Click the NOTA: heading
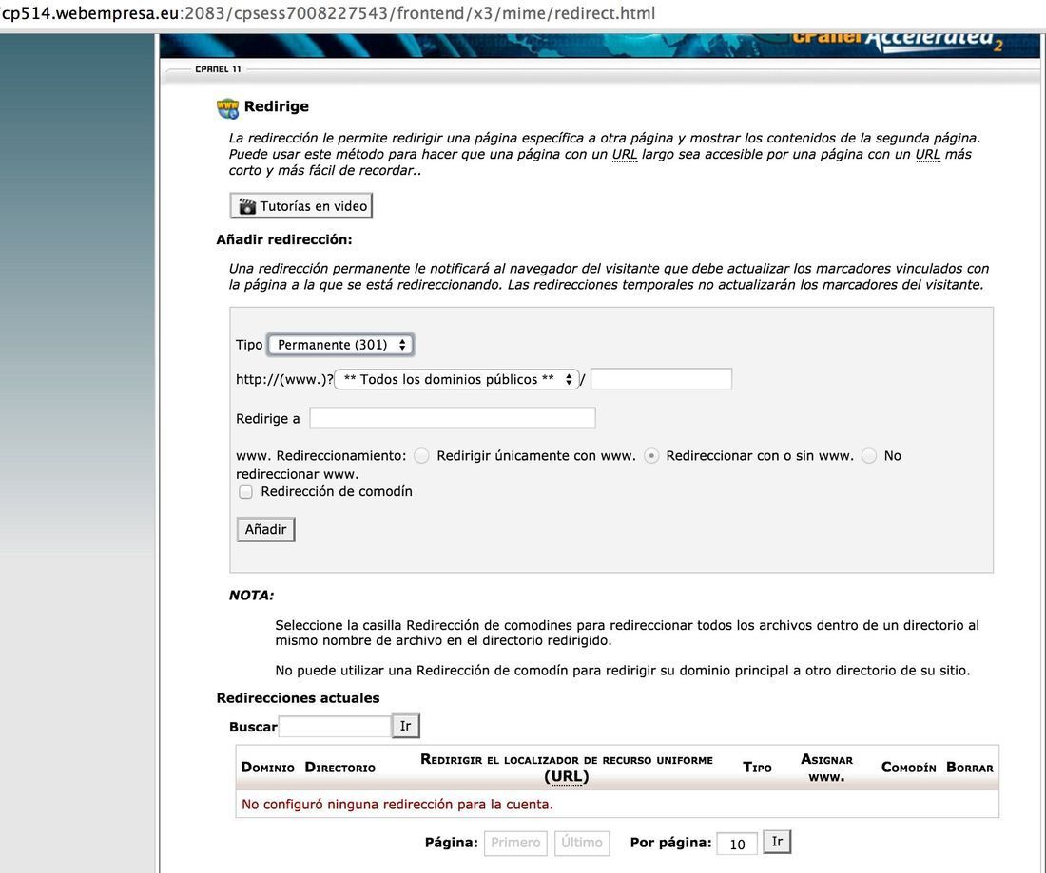The width and height of the screenshot is (1046, 873). (x=251, y=595)
